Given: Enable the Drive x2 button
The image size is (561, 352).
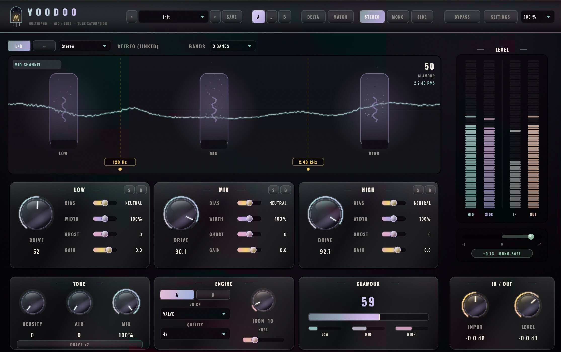Looking at the screenshot, I should click(79, 345).
